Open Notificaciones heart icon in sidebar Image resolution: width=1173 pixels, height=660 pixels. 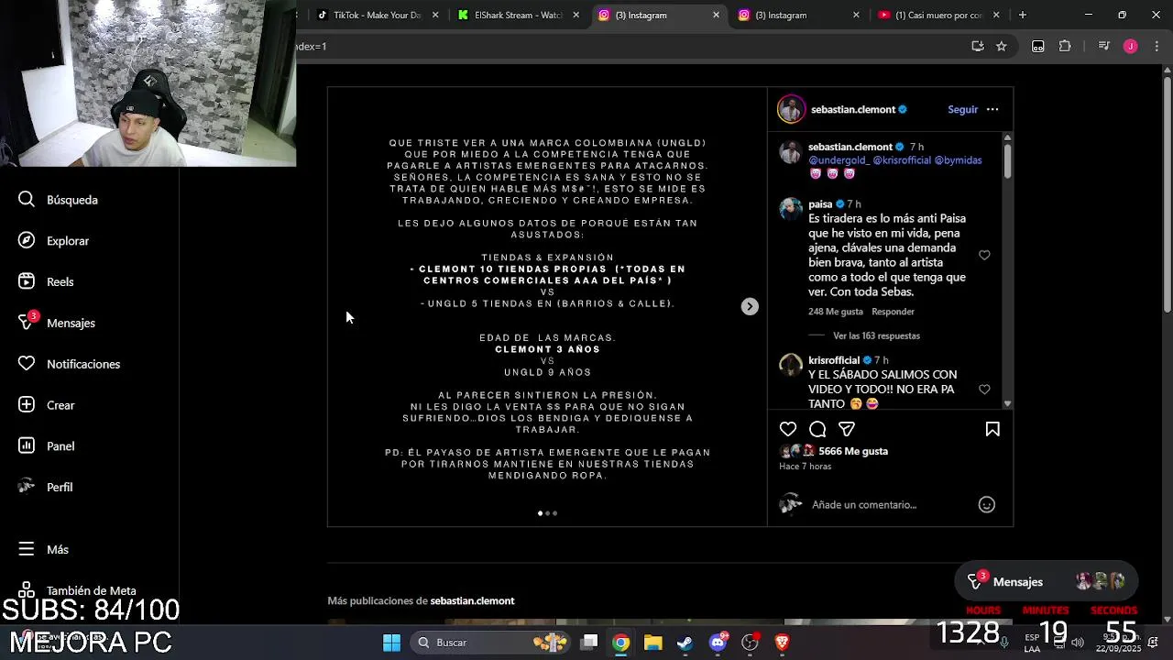click(27, 364)
